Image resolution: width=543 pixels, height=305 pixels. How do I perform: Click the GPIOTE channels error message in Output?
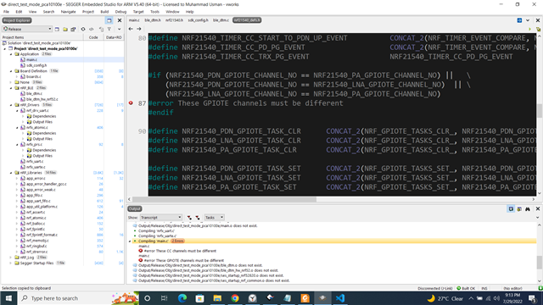pyautogui.click(x=183, y=260)
